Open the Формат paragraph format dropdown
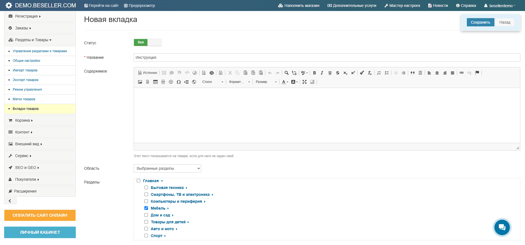This screenshot has width=525, height=245. (x=239, y=82)
